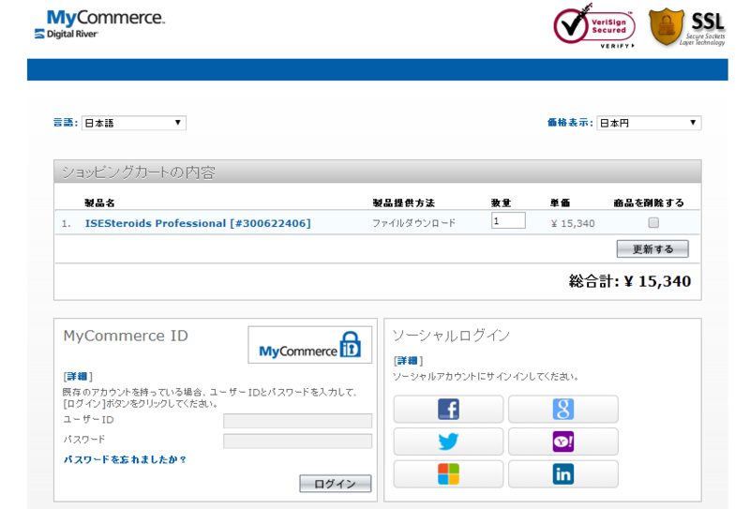This screenshot has height=509, width=750.
Task: Click the MyCommerce Digital River logo
Action: pyautogui.click(x=99, y=24)
